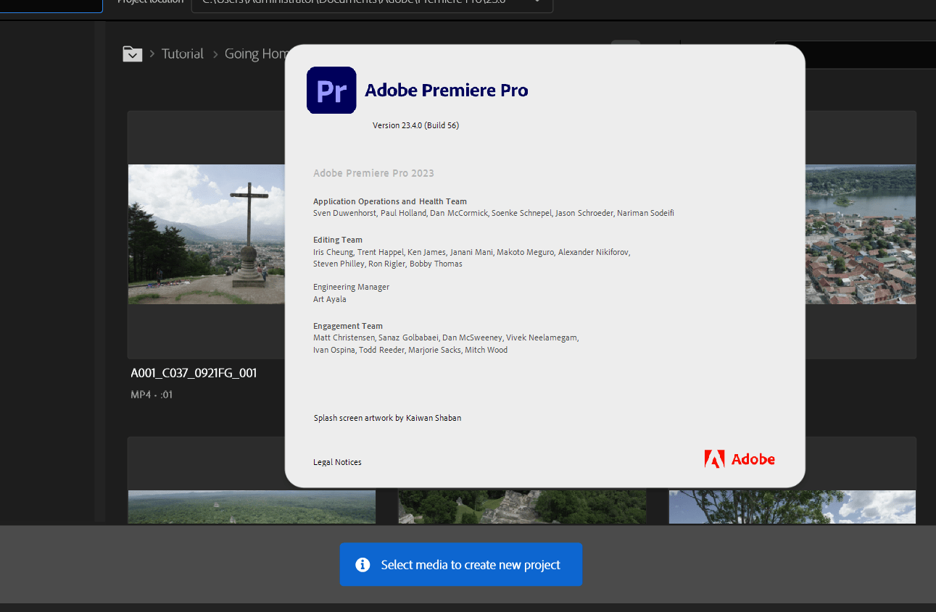This screenshot has width=936, height=612.
Task: Click 'Application Operations and Health Team' heading
Action: (x=390, y=201)
